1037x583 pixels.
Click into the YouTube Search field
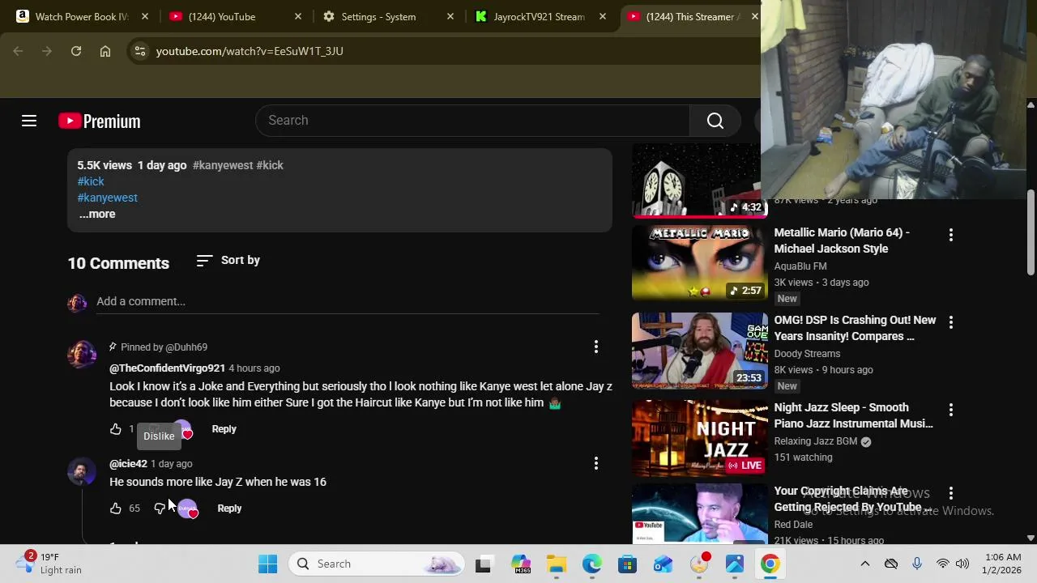click(472, 121)
